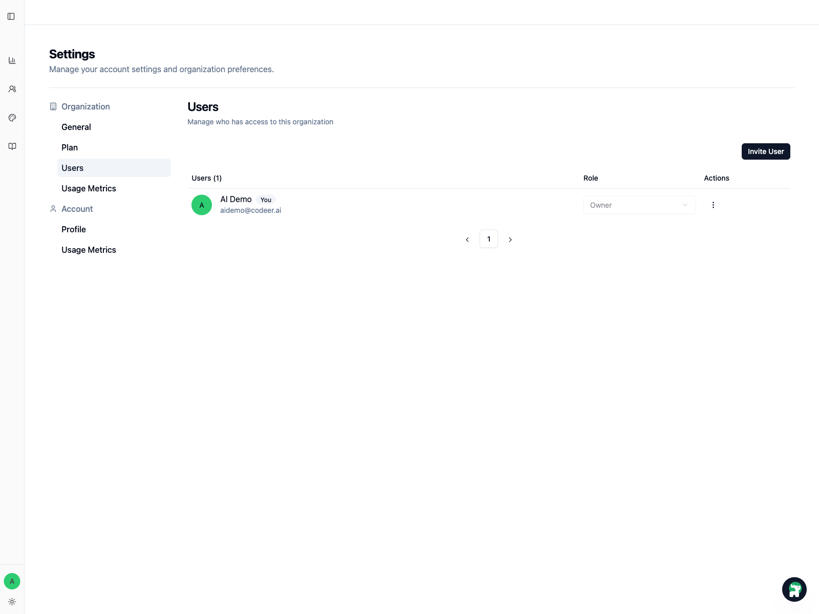Screen dimensions: 819x614
Task: Open Usage Metrics under Account
Action: (88, 250)
